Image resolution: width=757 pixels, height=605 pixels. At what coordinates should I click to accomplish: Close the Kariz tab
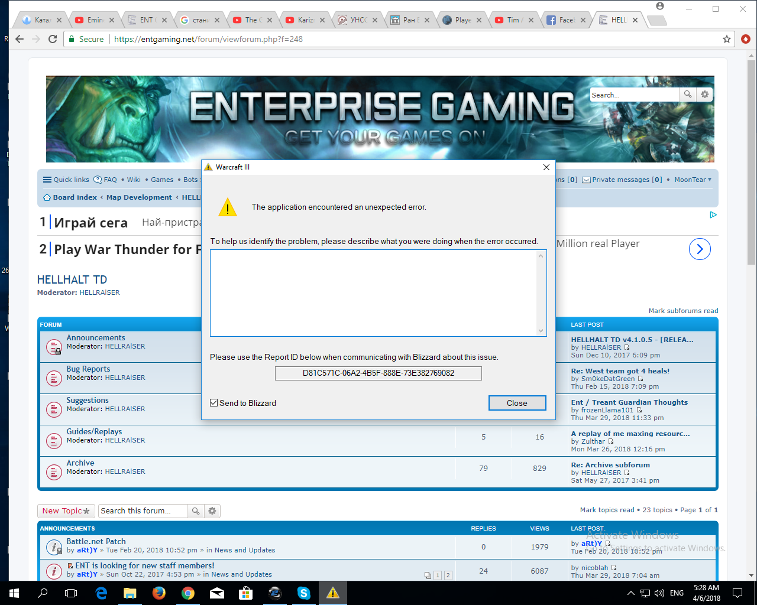coord(322,19)
